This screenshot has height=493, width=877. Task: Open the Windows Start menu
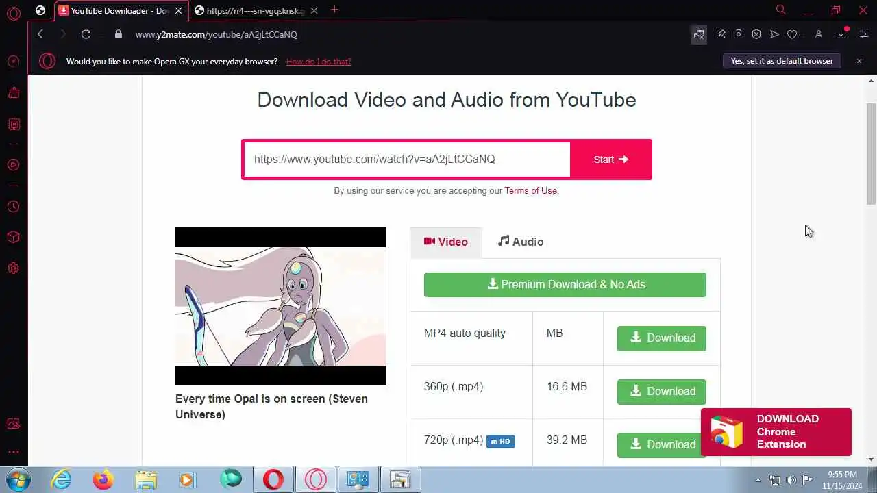(x=18, y=479)
